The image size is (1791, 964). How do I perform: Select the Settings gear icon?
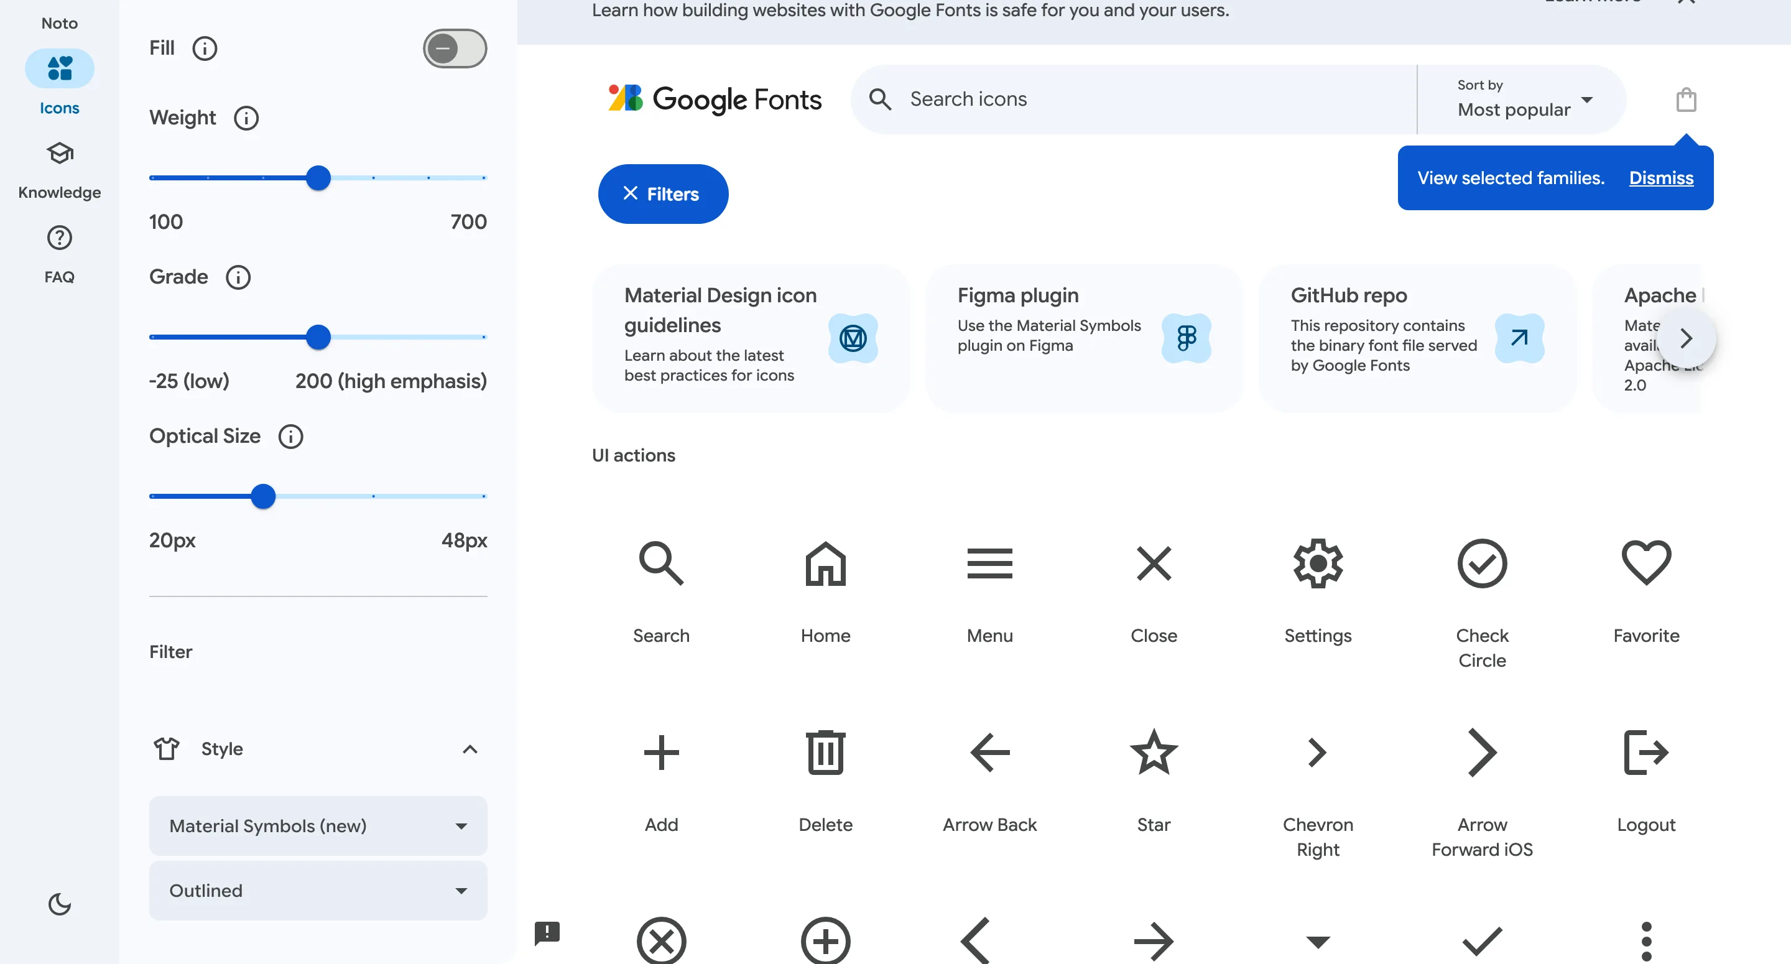click(x=1318, y=563)
